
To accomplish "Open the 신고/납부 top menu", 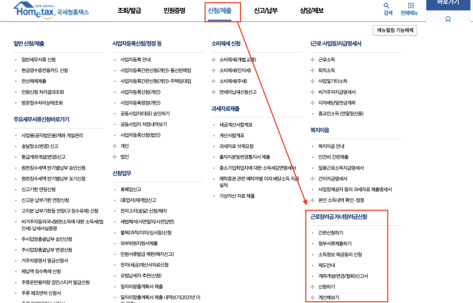I will pyautogui.click(x=266, y=10).
